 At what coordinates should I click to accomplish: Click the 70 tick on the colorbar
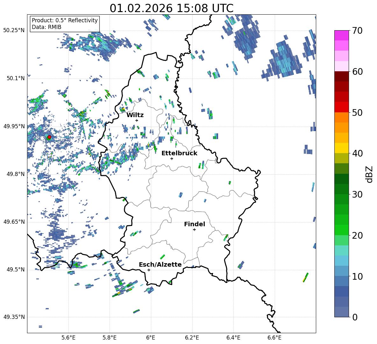point(357,31)
